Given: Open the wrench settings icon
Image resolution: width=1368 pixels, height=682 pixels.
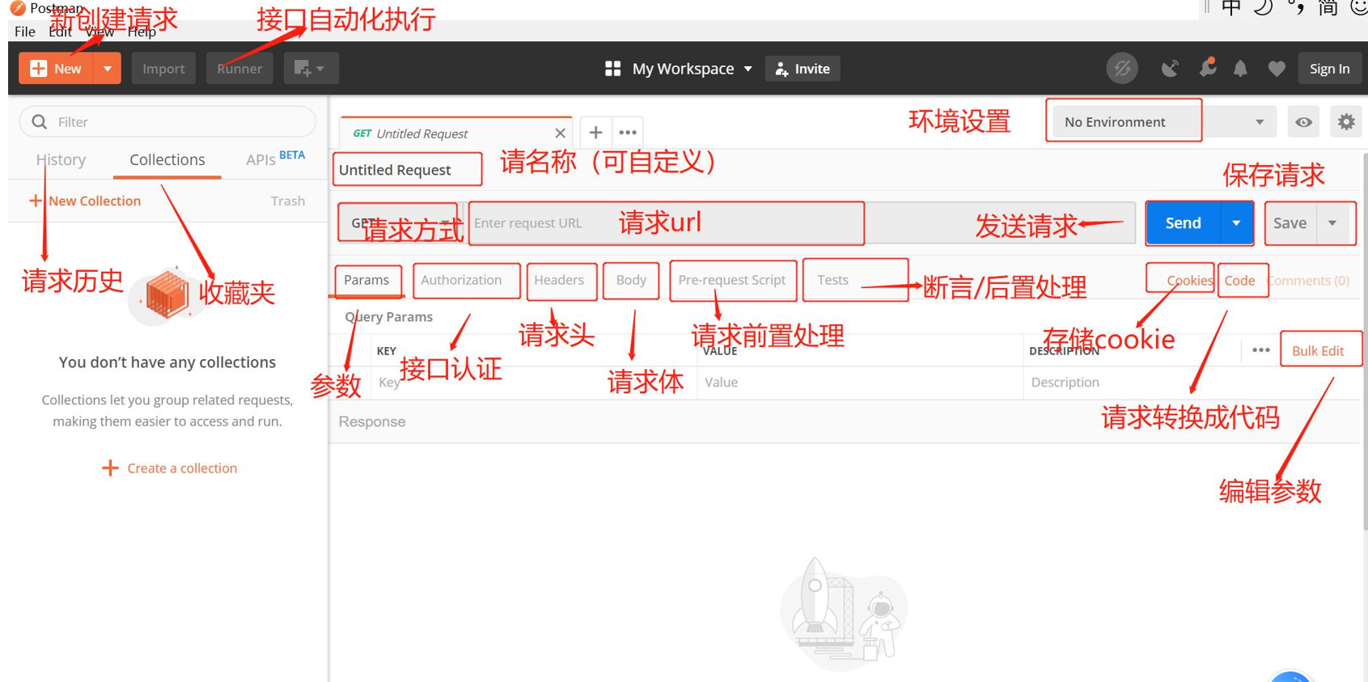Looking at the screenshot, I should tap(1207, 69).
